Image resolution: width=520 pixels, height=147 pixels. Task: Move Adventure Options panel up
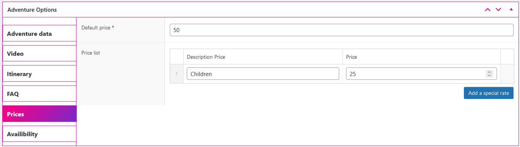point(488,10)
